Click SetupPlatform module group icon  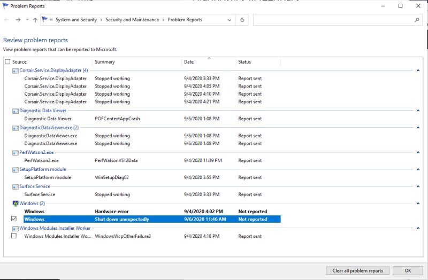[x=16, y=169]
